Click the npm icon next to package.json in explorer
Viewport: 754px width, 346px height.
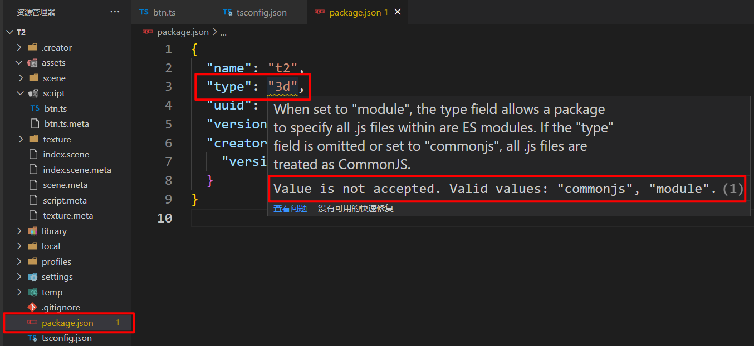click(32, 323)
